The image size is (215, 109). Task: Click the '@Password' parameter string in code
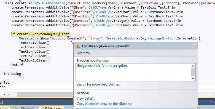pos(82,25)
